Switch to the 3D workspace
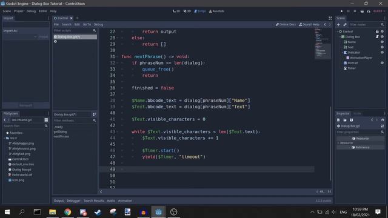388x218 pixels. (187, 11)
